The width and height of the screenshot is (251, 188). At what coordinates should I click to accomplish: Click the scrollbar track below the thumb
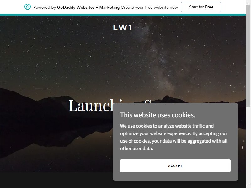248,144
